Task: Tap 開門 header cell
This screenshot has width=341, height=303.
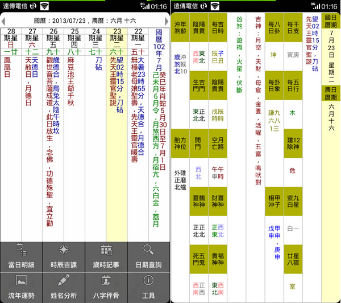Action: pyautogui.click(x=199, y=144)
